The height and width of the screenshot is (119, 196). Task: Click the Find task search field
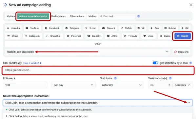click(117, 16)
